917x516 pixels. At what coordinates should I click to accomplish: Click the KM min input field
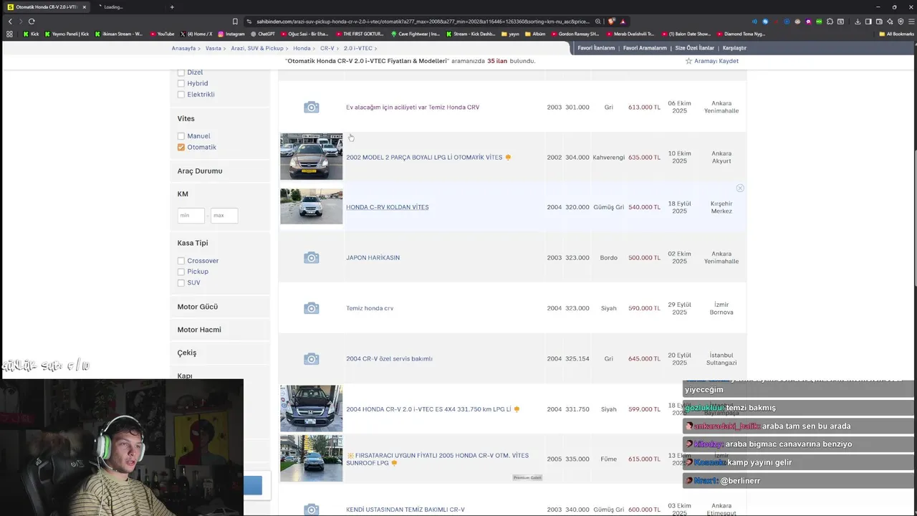(x=191, y=215)
